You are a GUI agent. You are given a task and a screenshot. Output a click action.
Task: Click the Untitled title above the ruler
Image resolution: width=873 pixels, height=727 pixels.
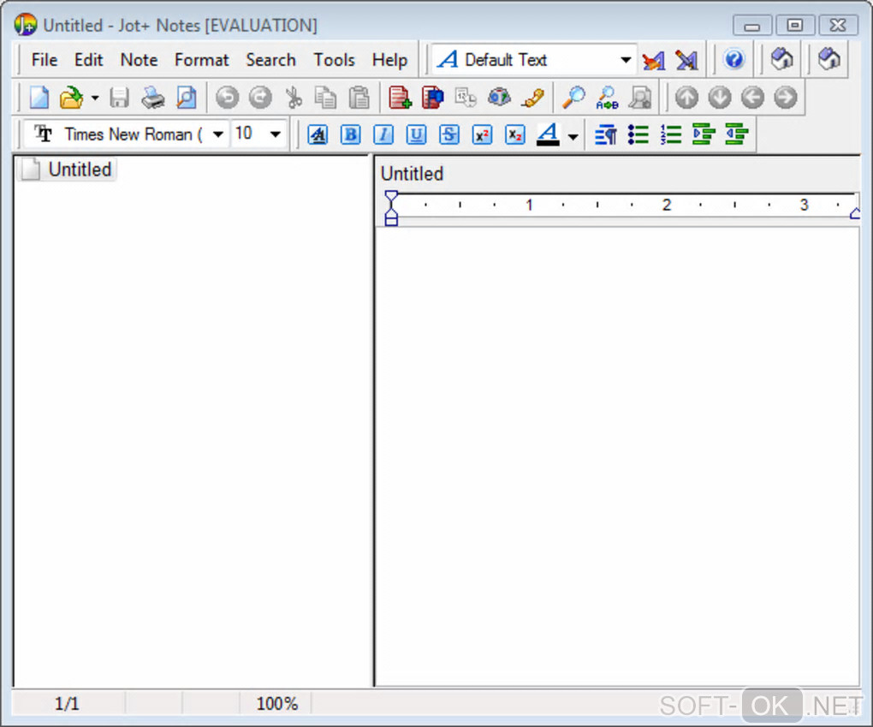coord(412,174)
